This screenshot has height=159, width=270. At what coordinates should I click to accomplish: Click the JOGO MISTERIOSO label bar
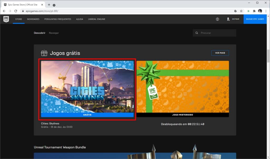click(x=183, y=115)
